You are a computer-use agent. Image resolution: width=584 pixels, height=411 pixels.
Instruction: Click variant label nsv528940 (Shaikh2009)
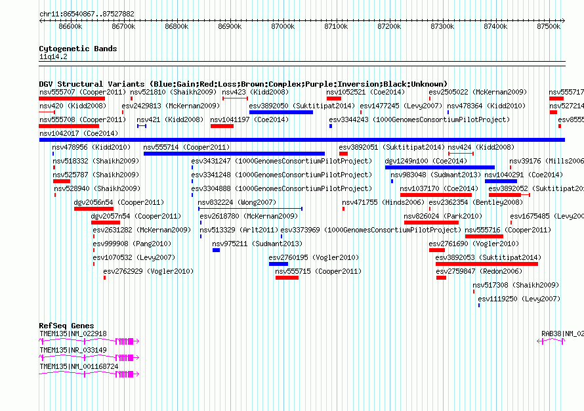97,188
